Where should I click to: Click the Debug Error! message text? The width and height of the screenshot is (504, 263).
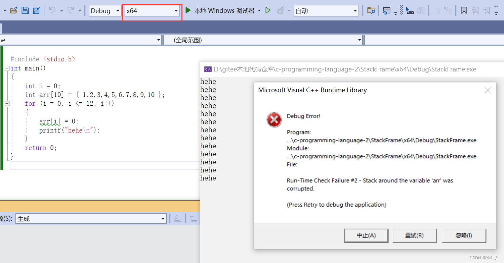(x=303, y=116)
